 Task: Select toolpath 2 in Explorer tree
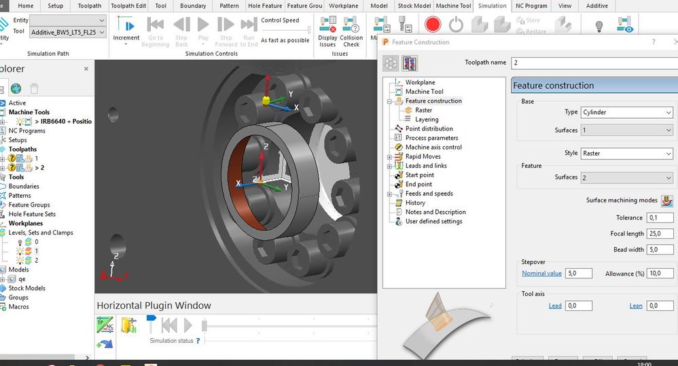[x=39, y=168]
